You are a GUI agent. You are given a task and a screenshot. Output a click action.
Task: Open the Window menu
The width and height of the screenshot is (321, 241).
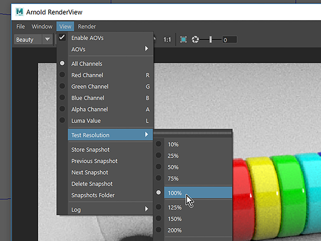pos(42,27)
